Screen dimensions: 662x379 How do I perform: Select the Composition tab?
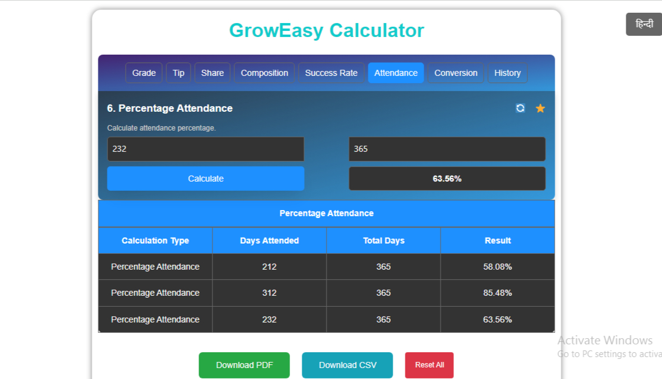coord(265,73)
